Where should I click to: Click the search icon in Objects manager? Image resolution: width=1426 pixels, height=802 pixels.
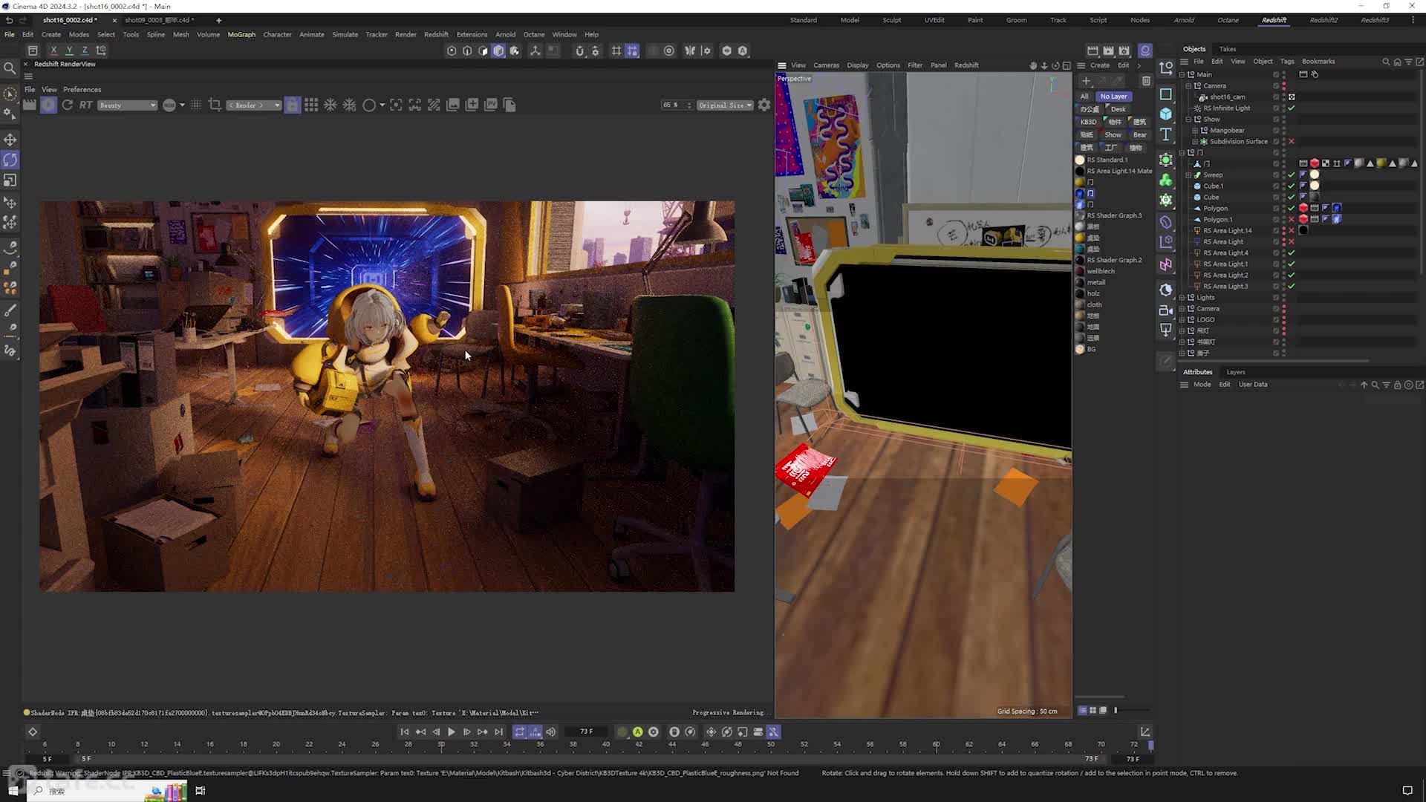tap(1386, 62)
